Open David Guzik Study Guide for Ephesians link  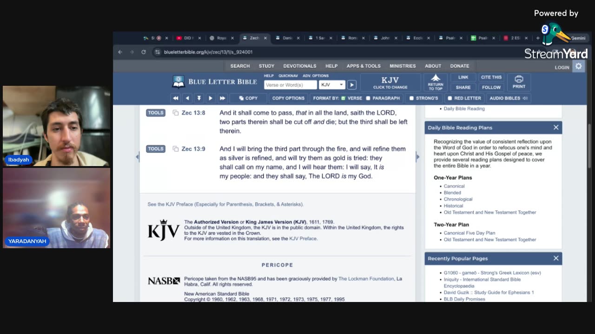click(489, 292)
